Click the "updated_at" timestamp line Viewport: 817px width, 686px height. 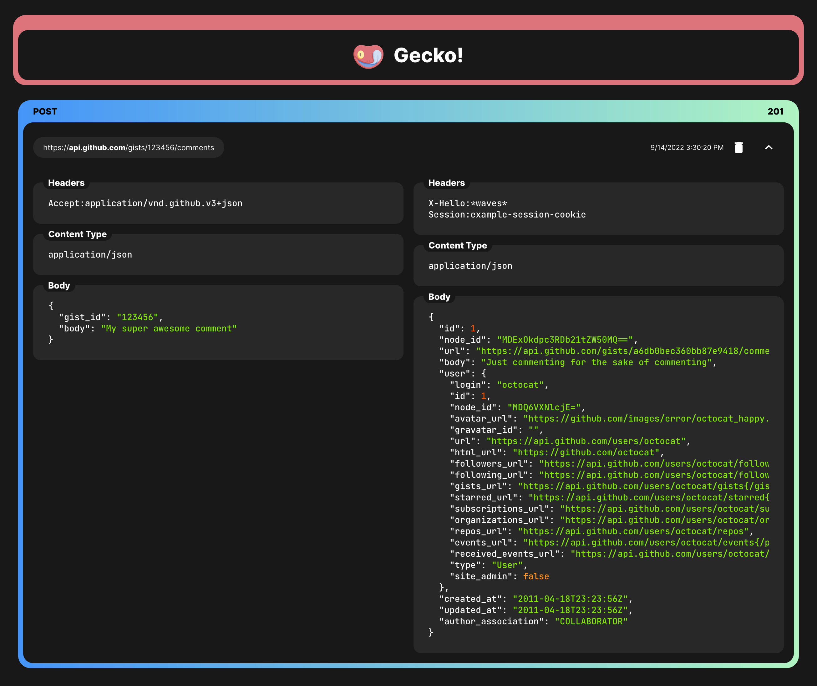coord(536,611)
